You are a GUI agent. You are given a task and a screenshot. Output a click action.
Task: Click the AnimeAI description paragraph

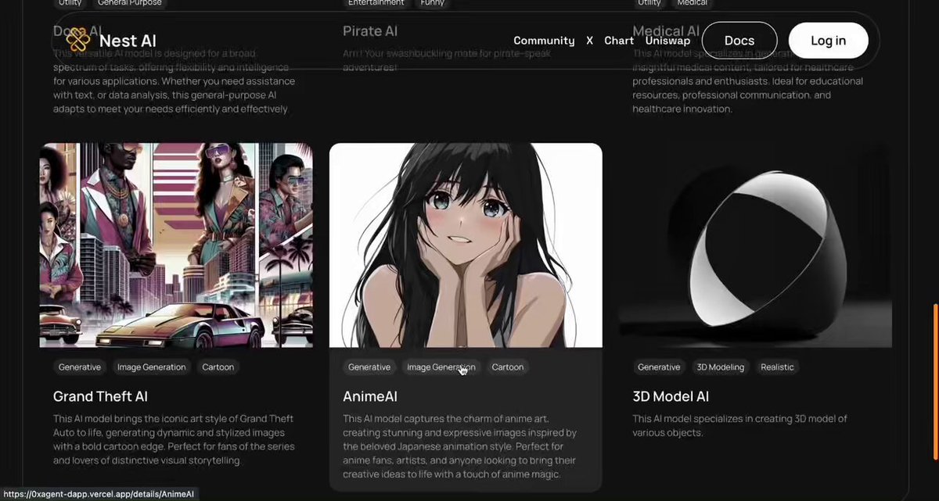point(460,446)
